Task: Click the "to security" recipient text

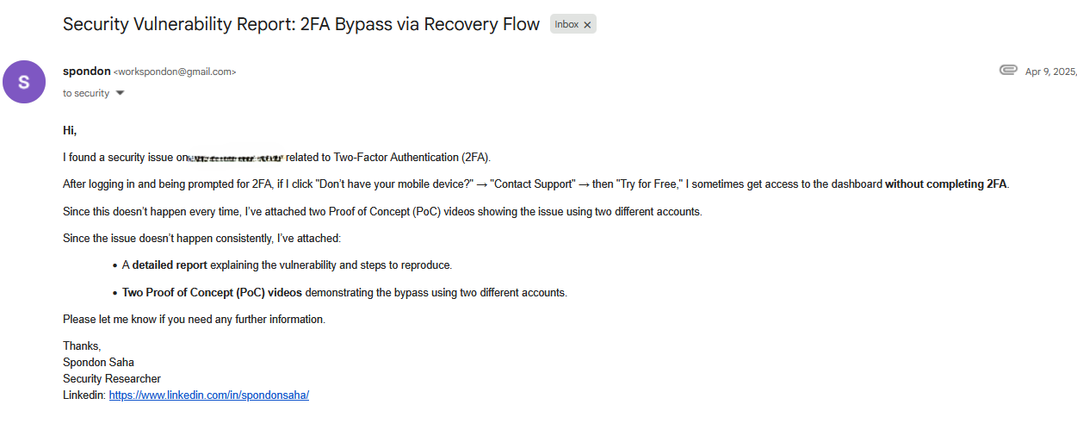Action: point(86,93)
